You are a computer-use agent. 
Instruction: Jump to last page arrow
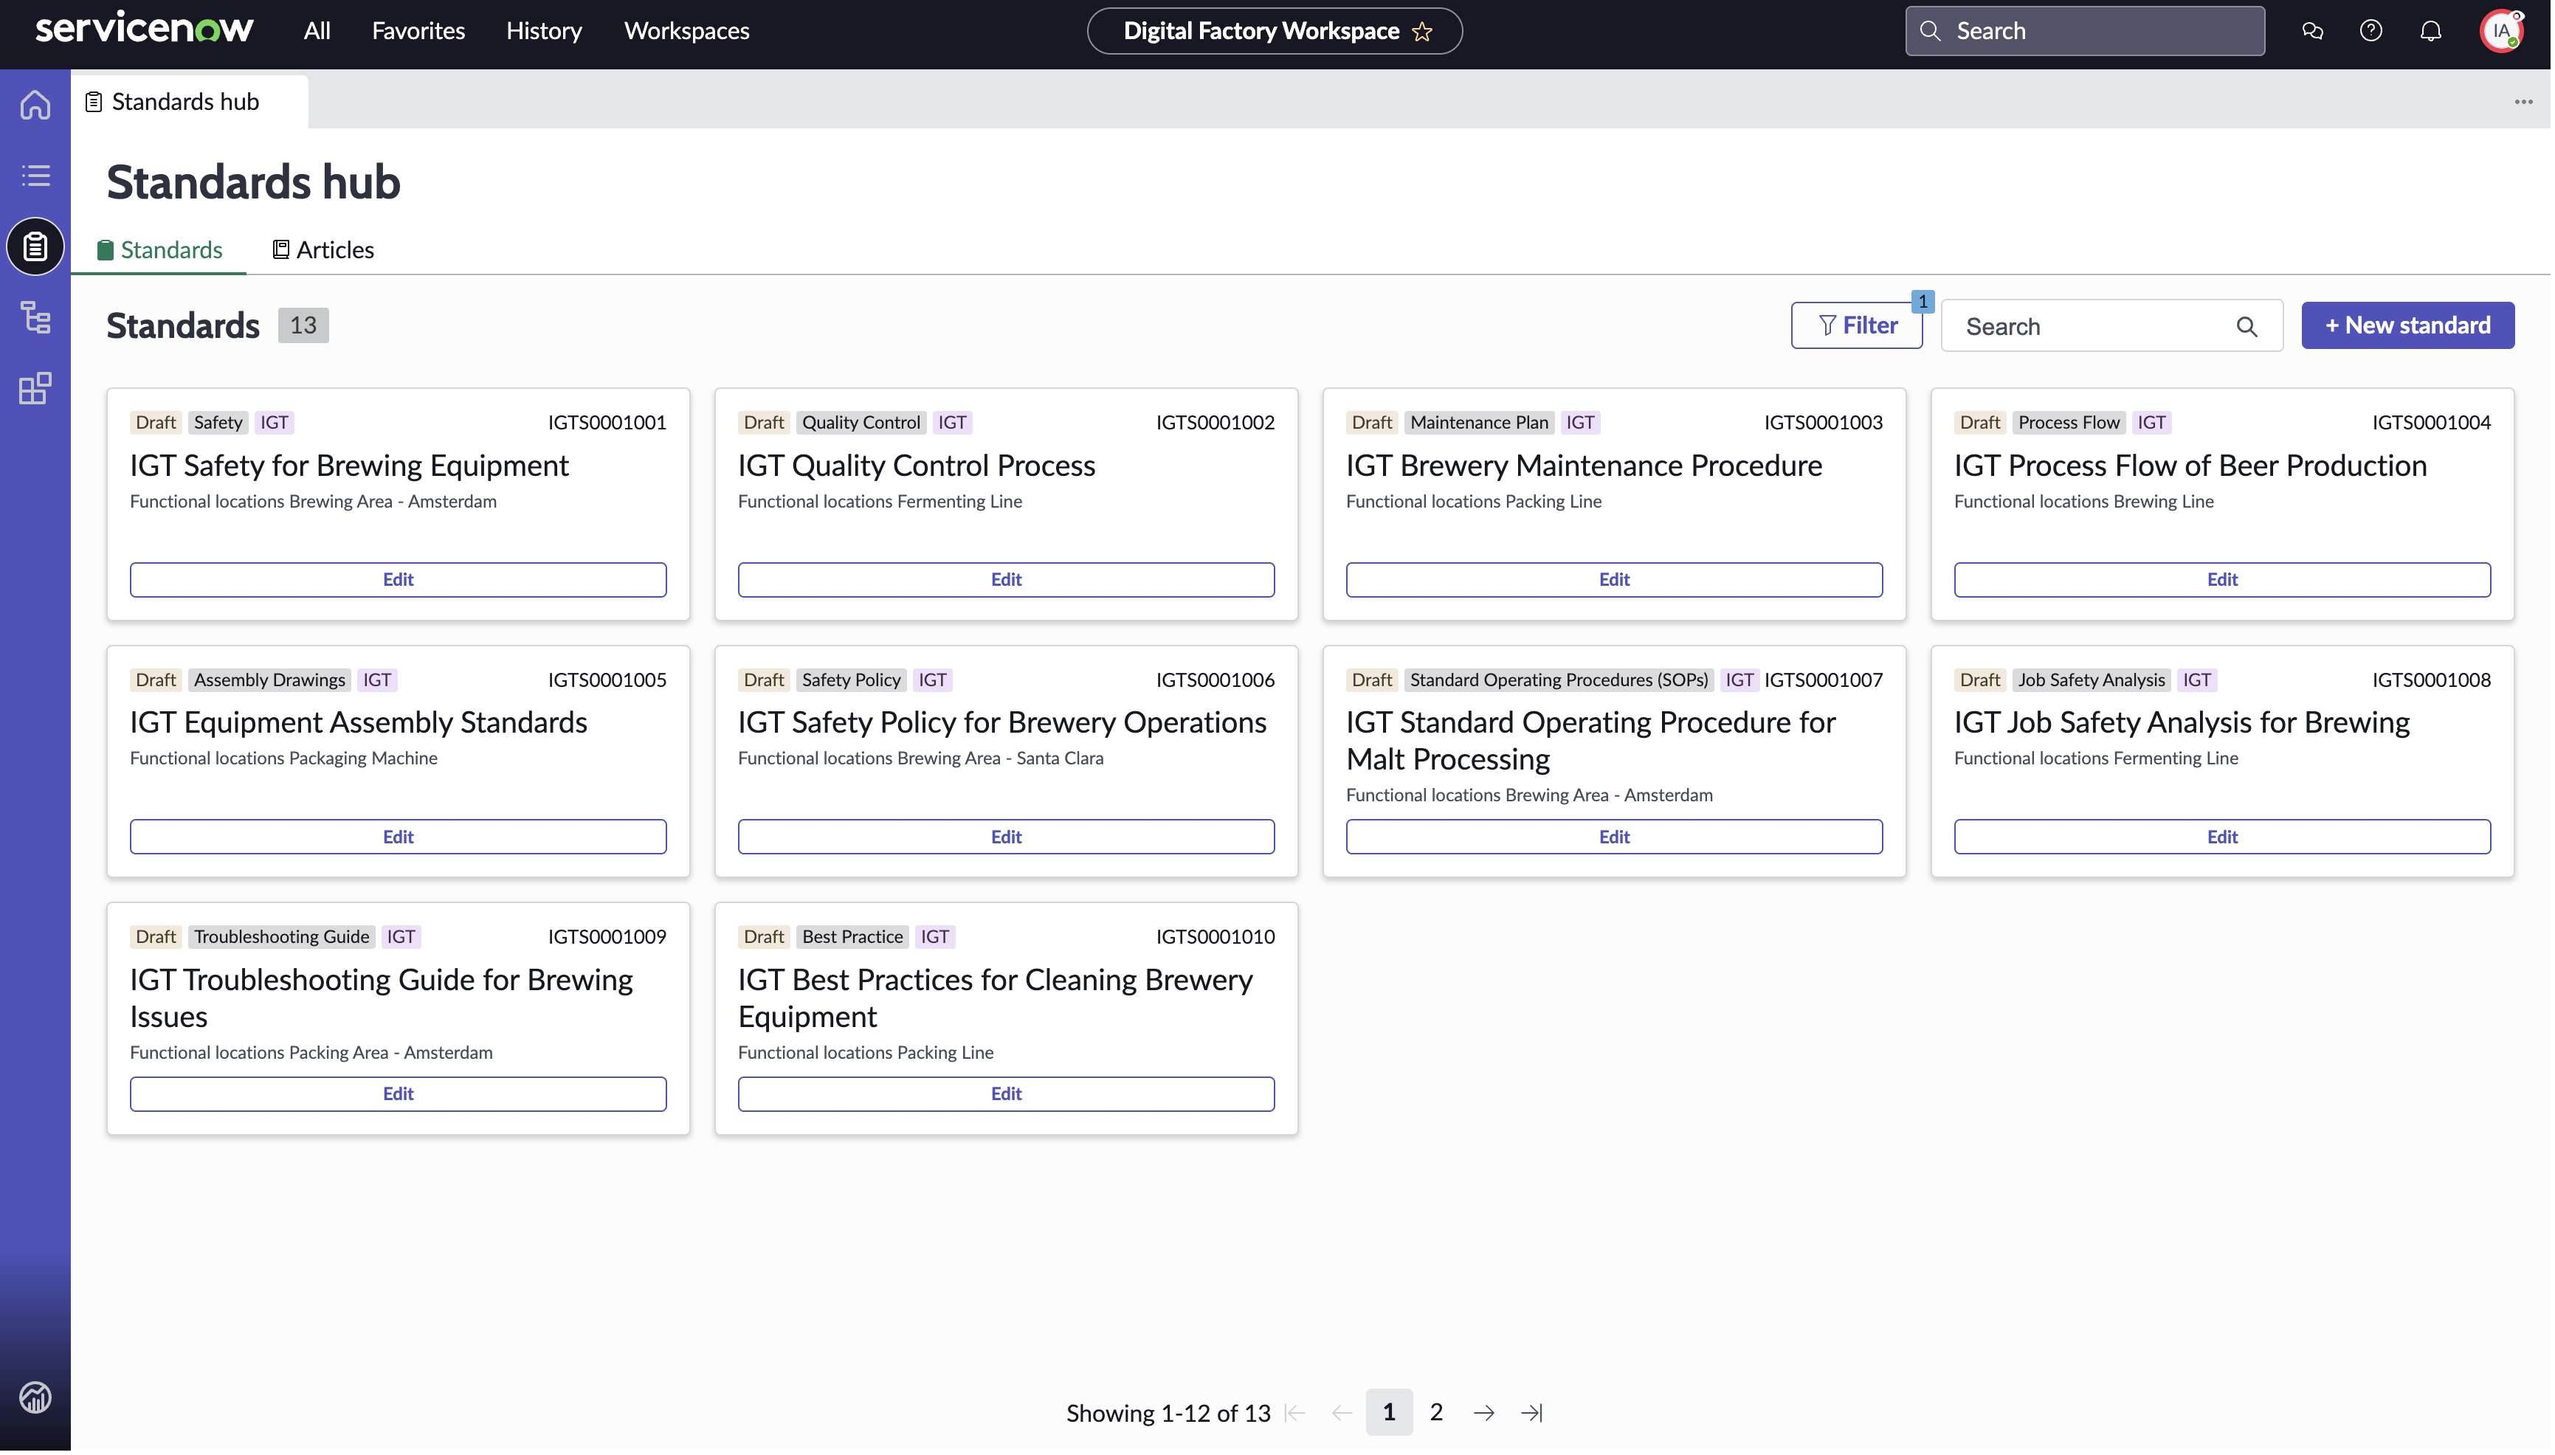(1531, 1413)
